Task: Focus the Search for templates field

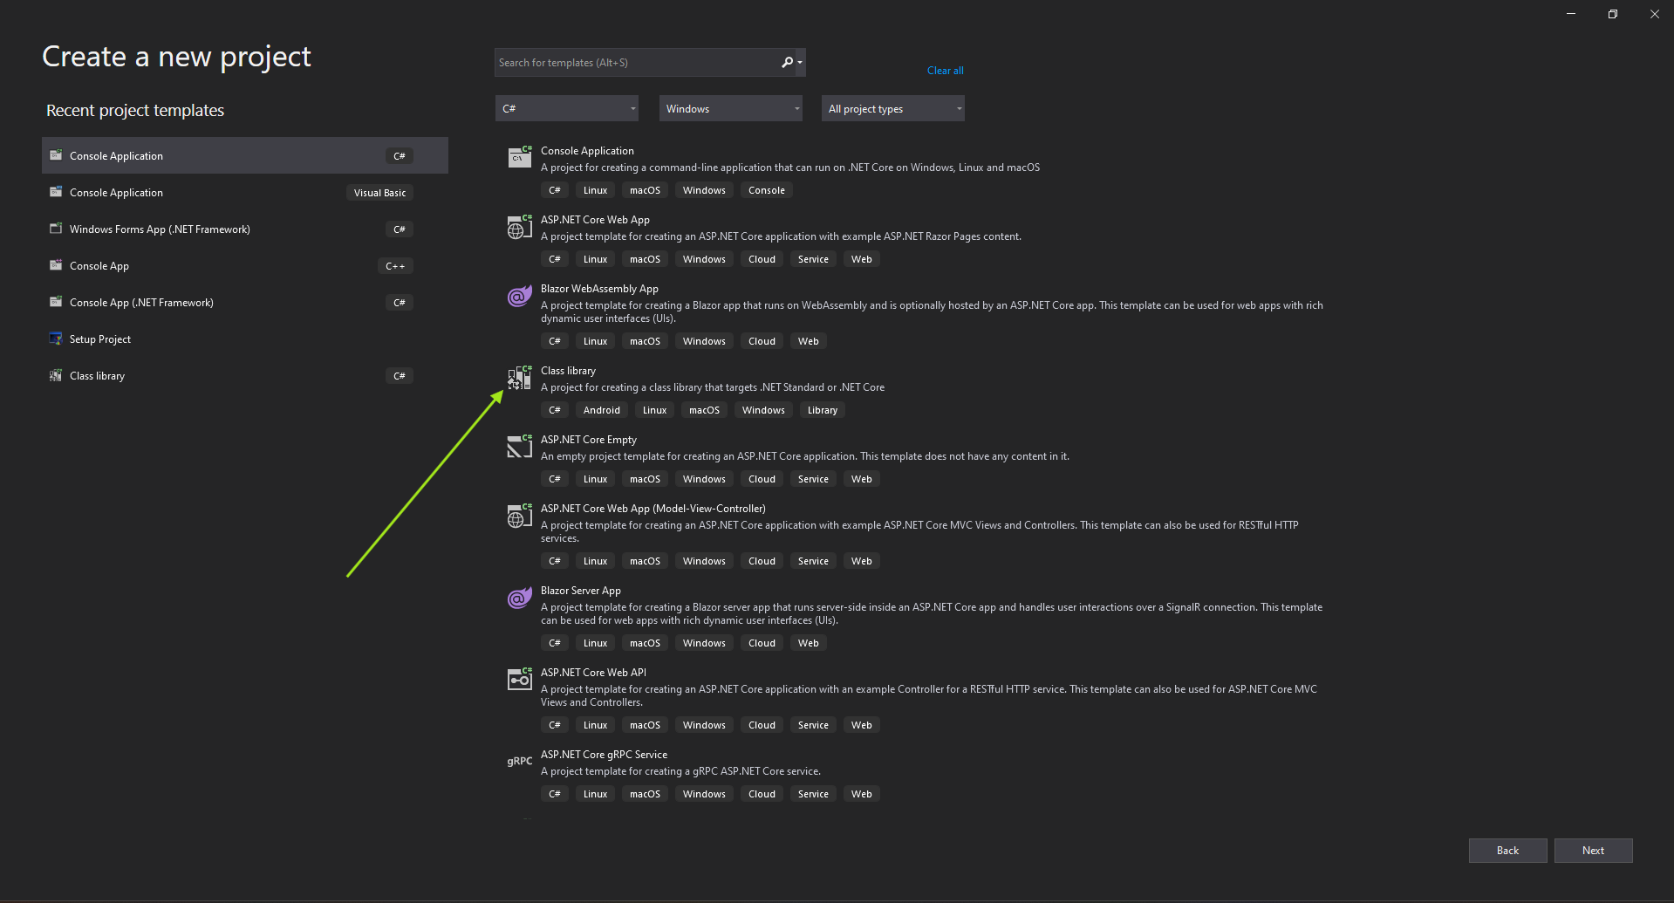Action: point(639,63)
